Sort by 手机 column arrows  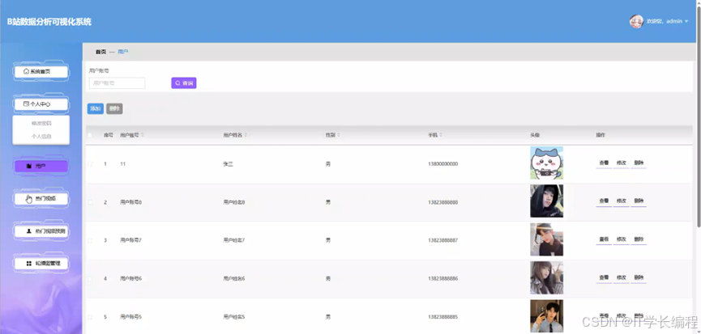point(441,135)
